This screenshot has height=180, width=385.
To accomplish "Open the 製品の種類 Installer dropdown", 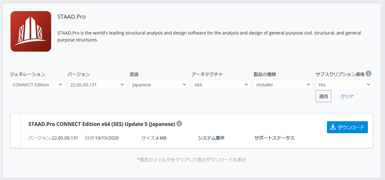I will [283, 85].
